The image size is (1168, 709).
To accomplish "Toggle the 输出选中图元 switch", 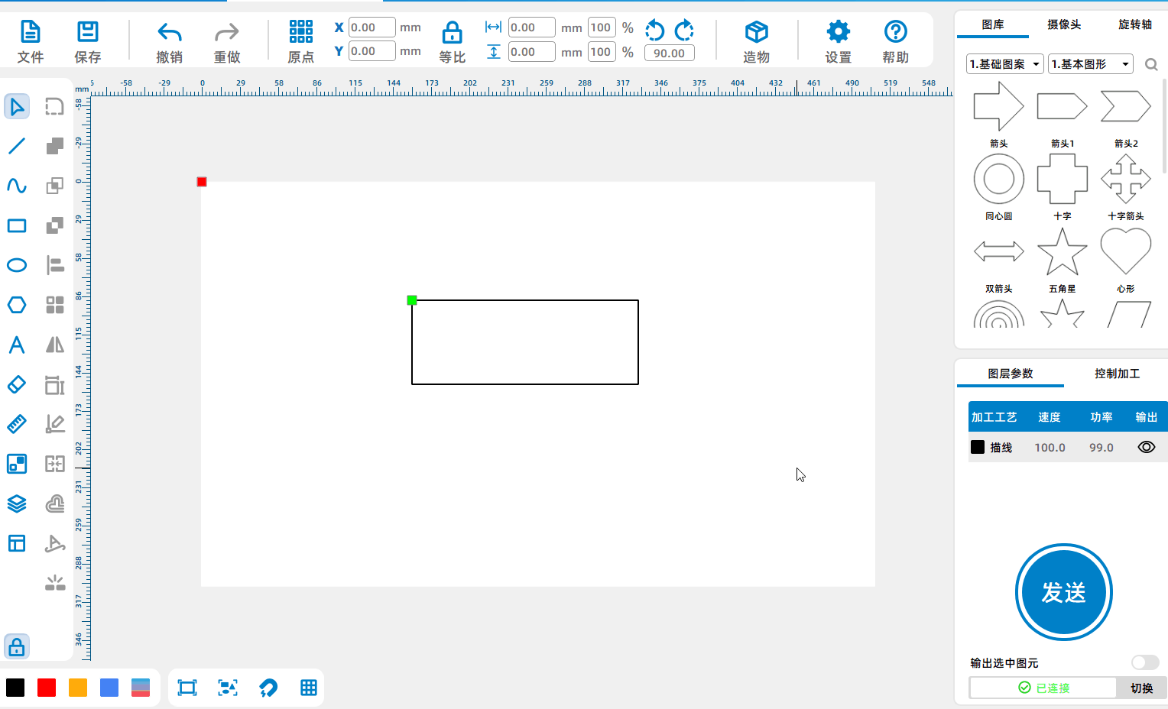I will coord(1145,662).
